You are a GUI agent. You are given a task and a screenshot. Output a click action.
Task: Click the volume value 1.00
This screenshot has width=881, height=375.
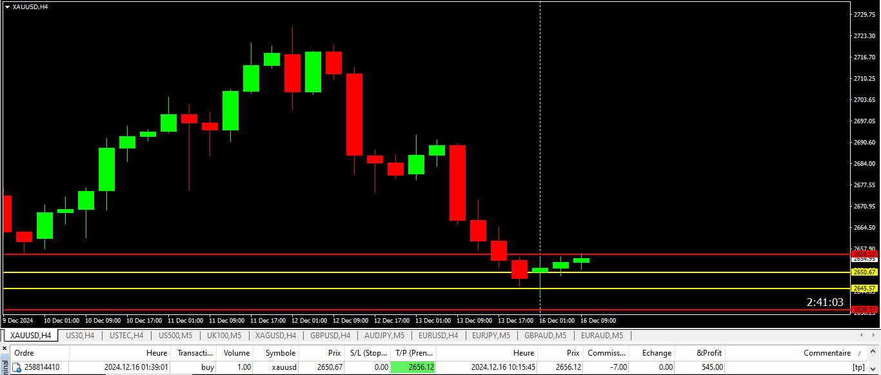point(244,367)
